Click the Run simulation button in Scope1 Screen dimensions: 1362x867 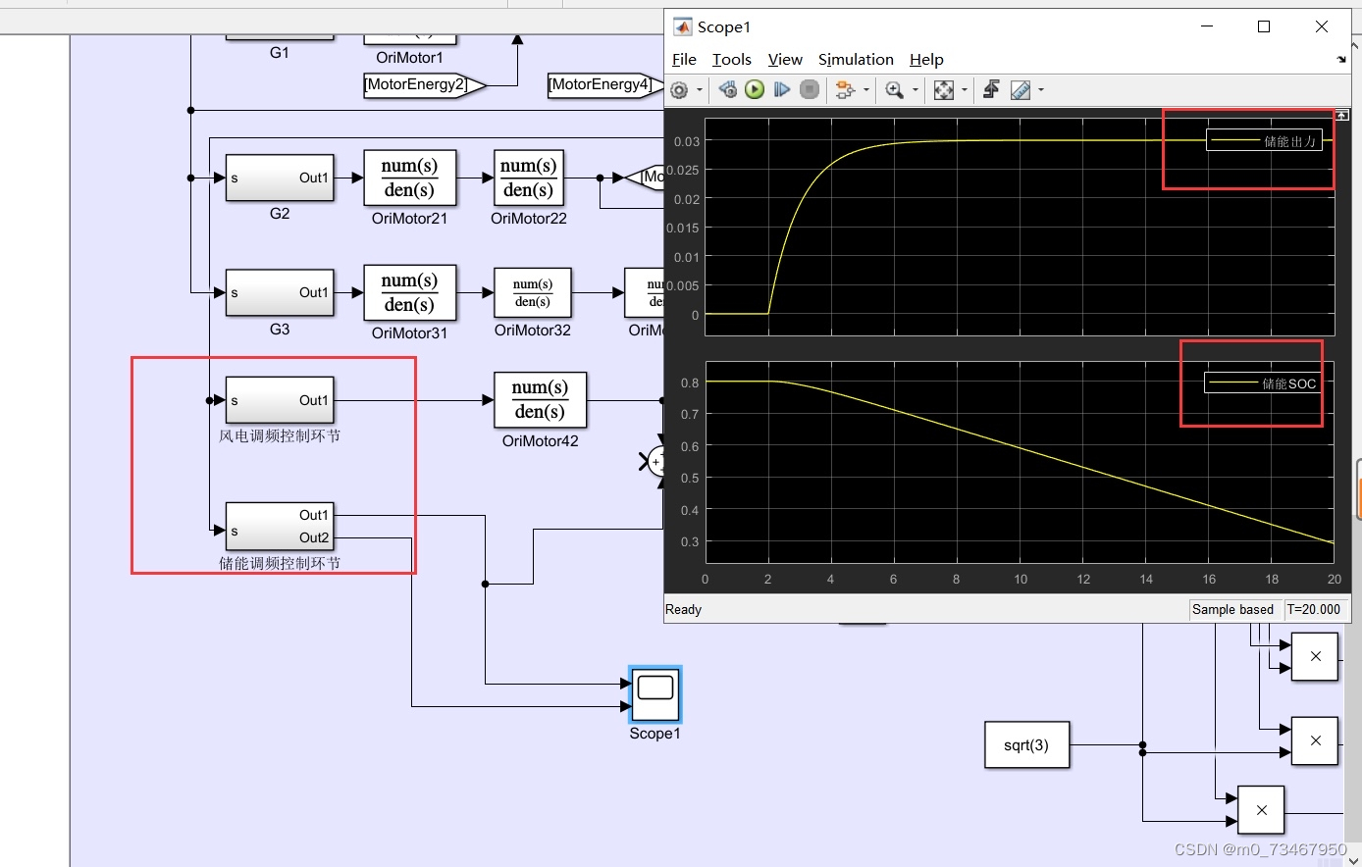[754, 89]
